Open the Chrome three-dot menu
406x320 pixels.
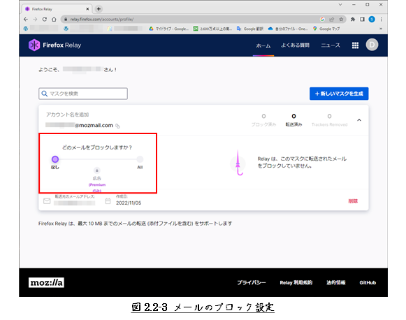(x=382, y=20)
